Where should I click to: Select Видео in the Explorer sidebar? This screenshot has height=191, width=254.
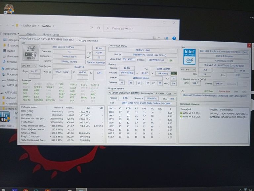tap(11, 51)
